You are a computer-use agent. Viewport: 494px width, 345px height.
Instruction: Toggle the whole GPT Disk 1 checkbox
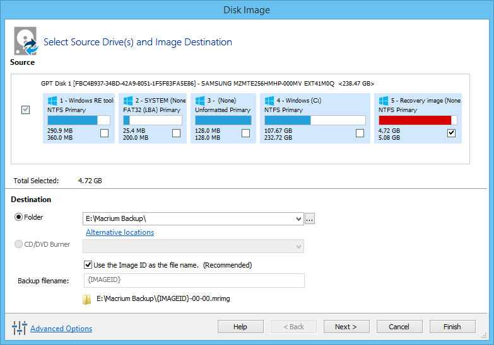point(25,110)
